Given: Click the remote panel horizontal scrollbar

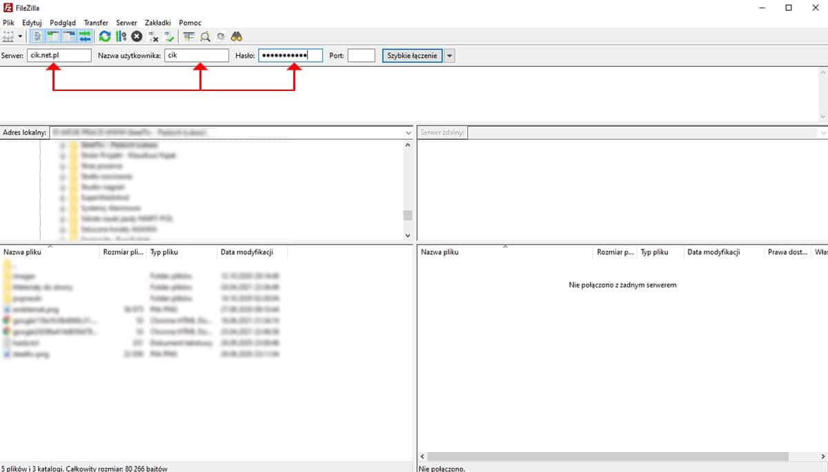Looking at the screenshot, I should (607, 456).
